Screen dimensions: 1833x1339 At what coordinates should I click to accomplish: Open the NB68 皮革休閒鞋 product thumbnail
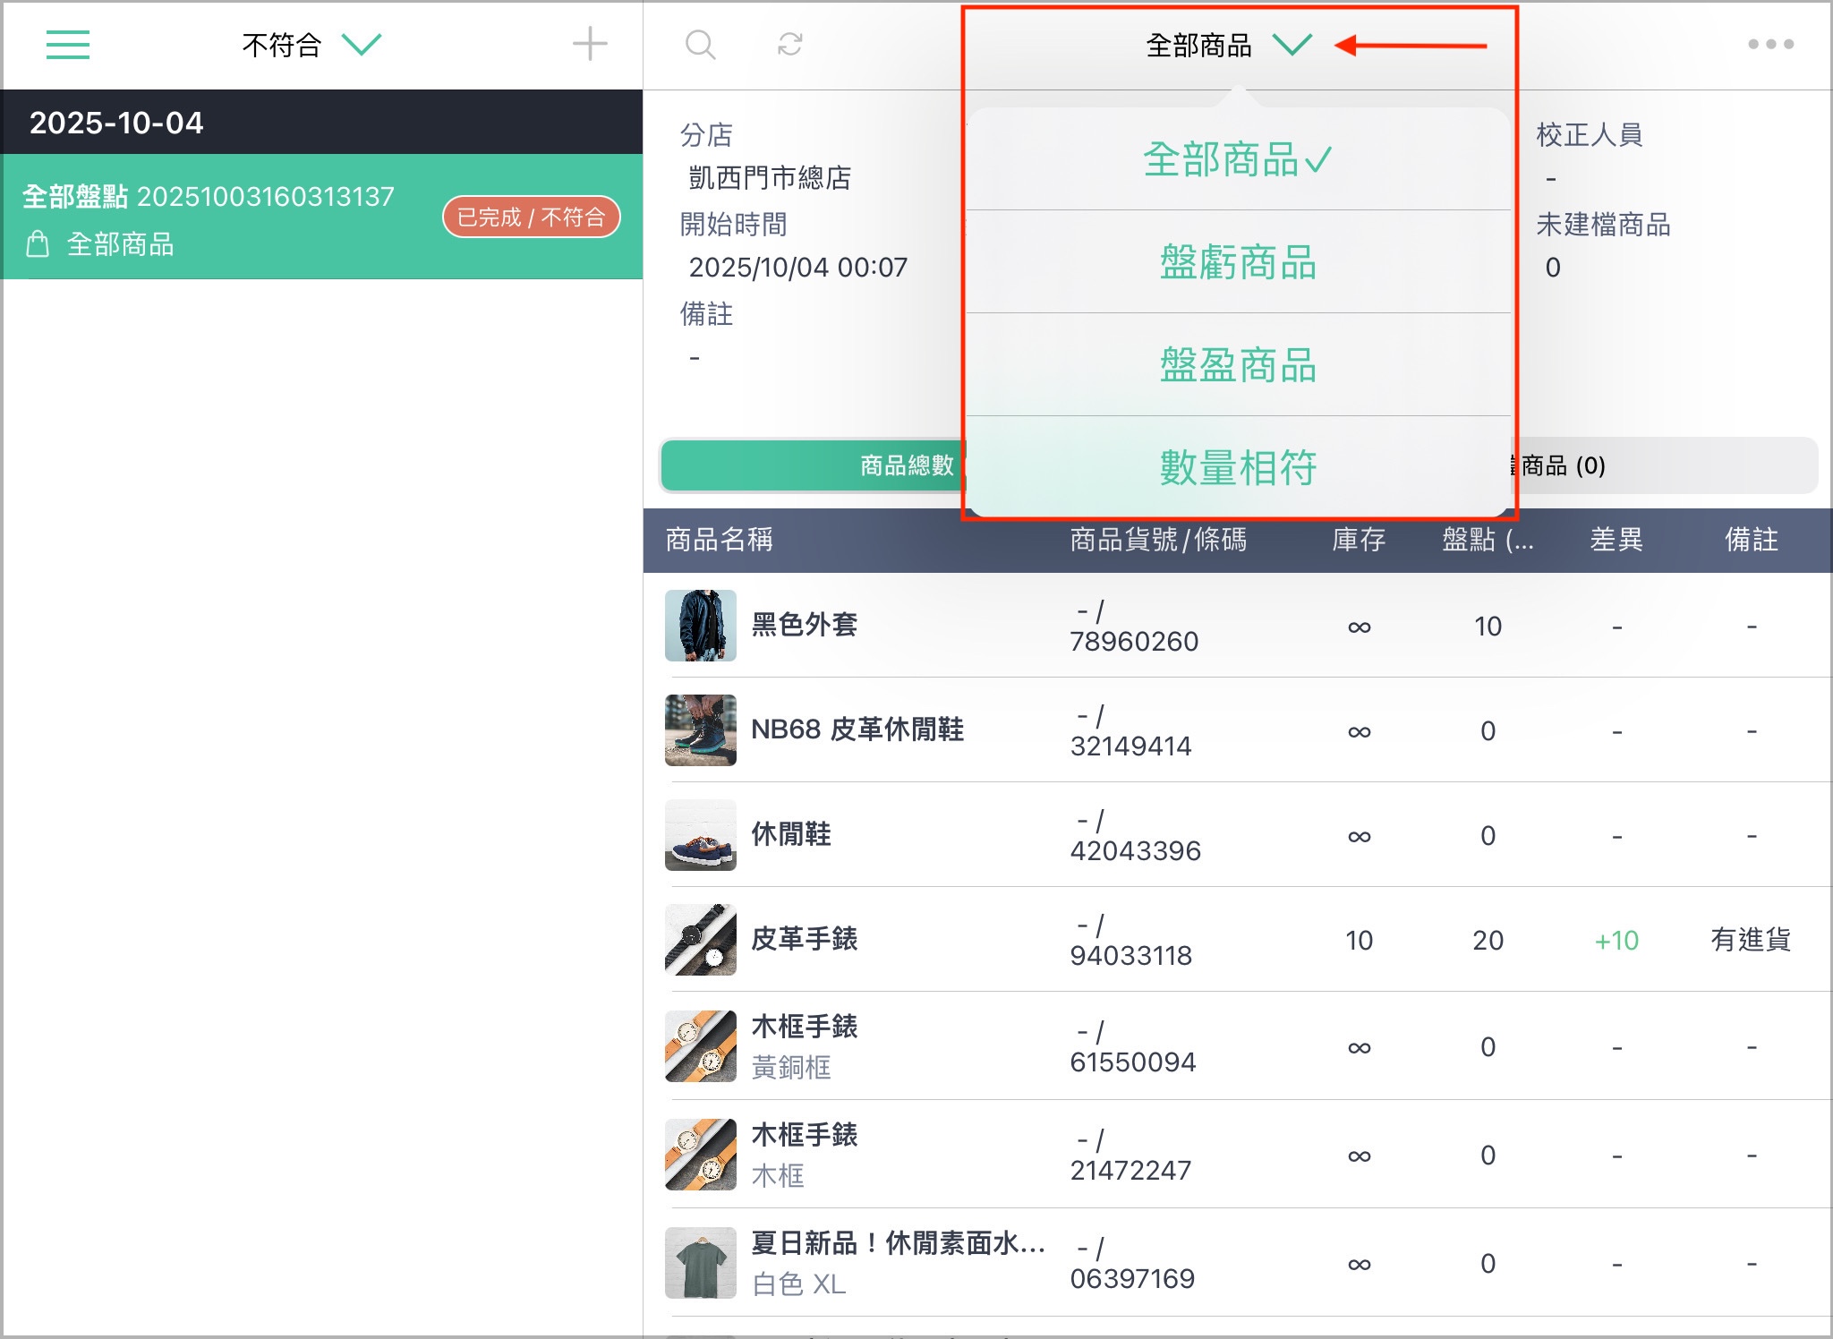click(701, 730)
